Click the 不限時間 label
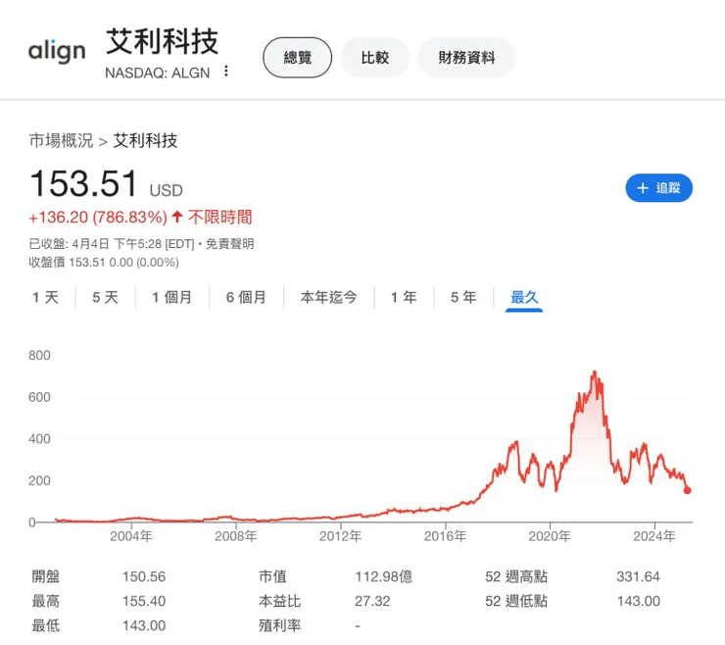Screen dimensions: 725x645 (220, 217)
